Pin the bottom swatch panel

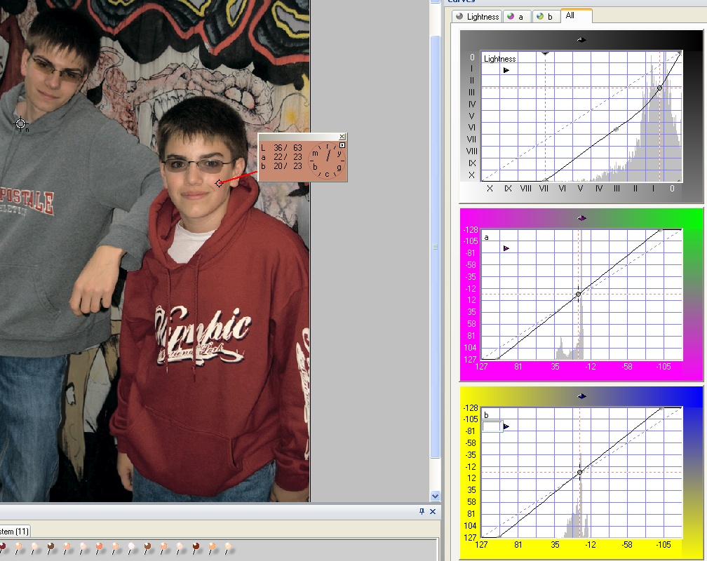(x=422, y=511)
